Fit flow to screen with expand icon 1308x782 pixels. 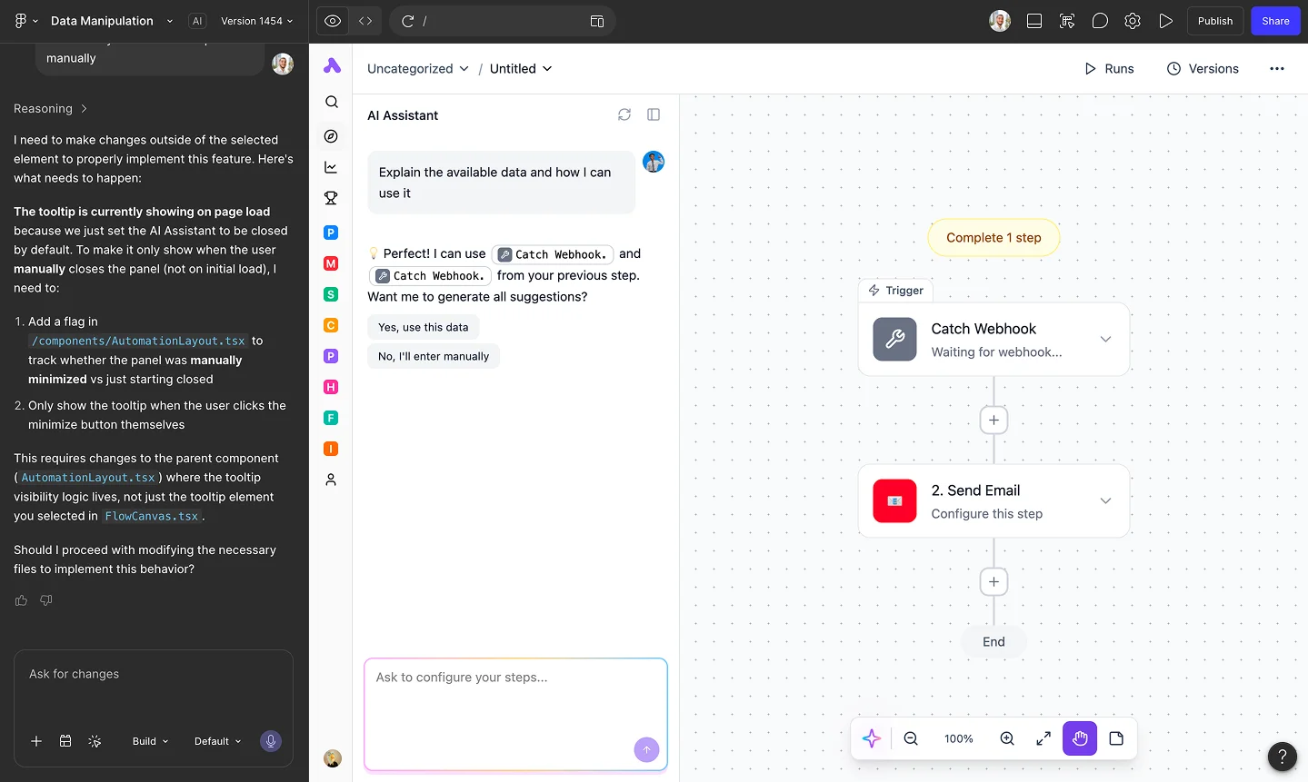tap(1043, 738)
